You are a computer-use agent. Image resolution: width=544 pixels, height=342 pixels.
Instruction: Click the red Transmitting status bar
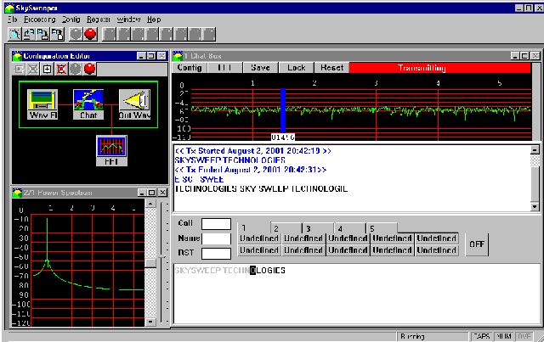coord(440,68)
